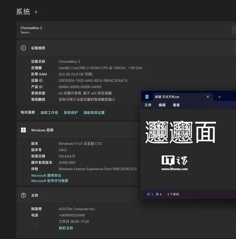
Task: Select the Windows Feature Experience Pack value
Action: pyautogui.click(x=98, y=169)
